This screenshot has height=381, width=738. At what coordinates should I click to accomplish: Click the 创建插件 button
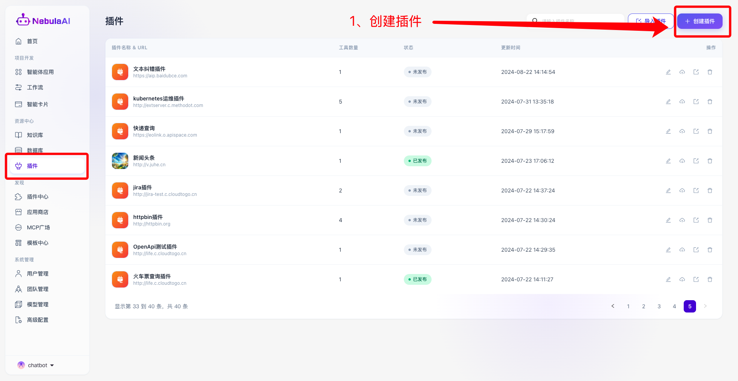point(700,21)
